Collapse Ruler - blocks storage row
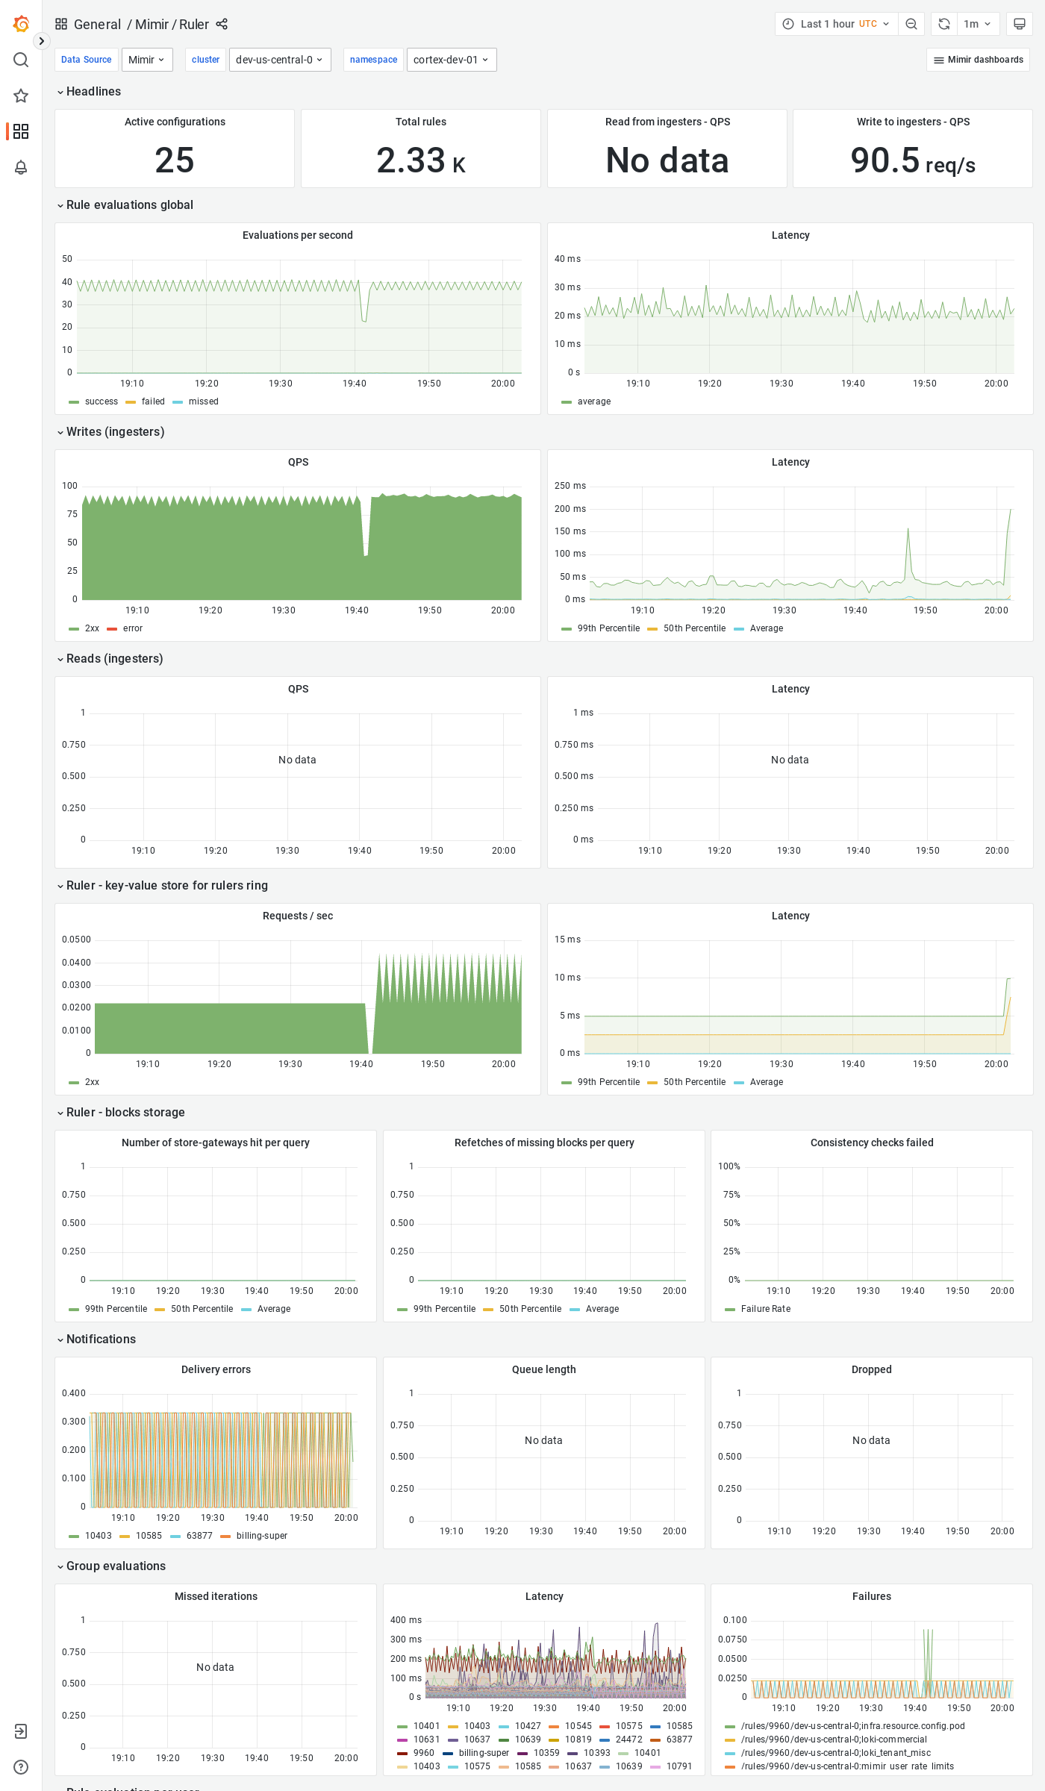The image size is (1045, 1791). 122,1112
